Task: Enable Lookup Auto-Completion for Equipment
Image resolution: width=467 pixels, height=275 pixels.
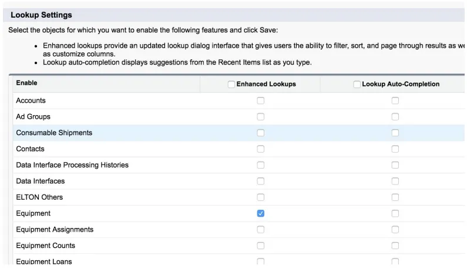Action: [395, 214]
